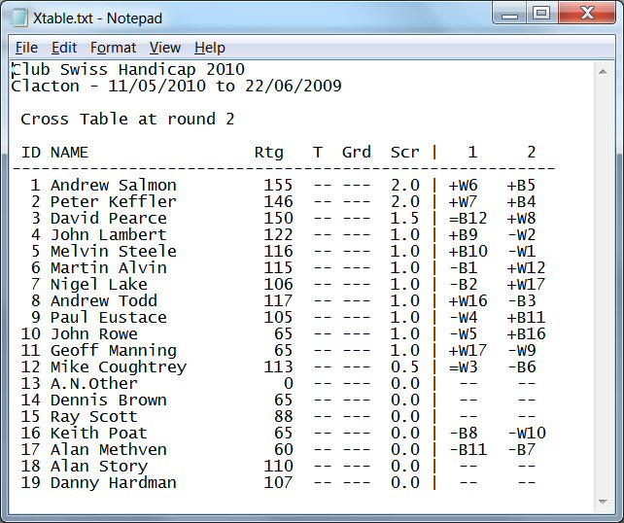Click result '+B16' in John Rowe's row
Image resolution: width=624 pixels, height=523 pixels.
[x=526, y=333]
